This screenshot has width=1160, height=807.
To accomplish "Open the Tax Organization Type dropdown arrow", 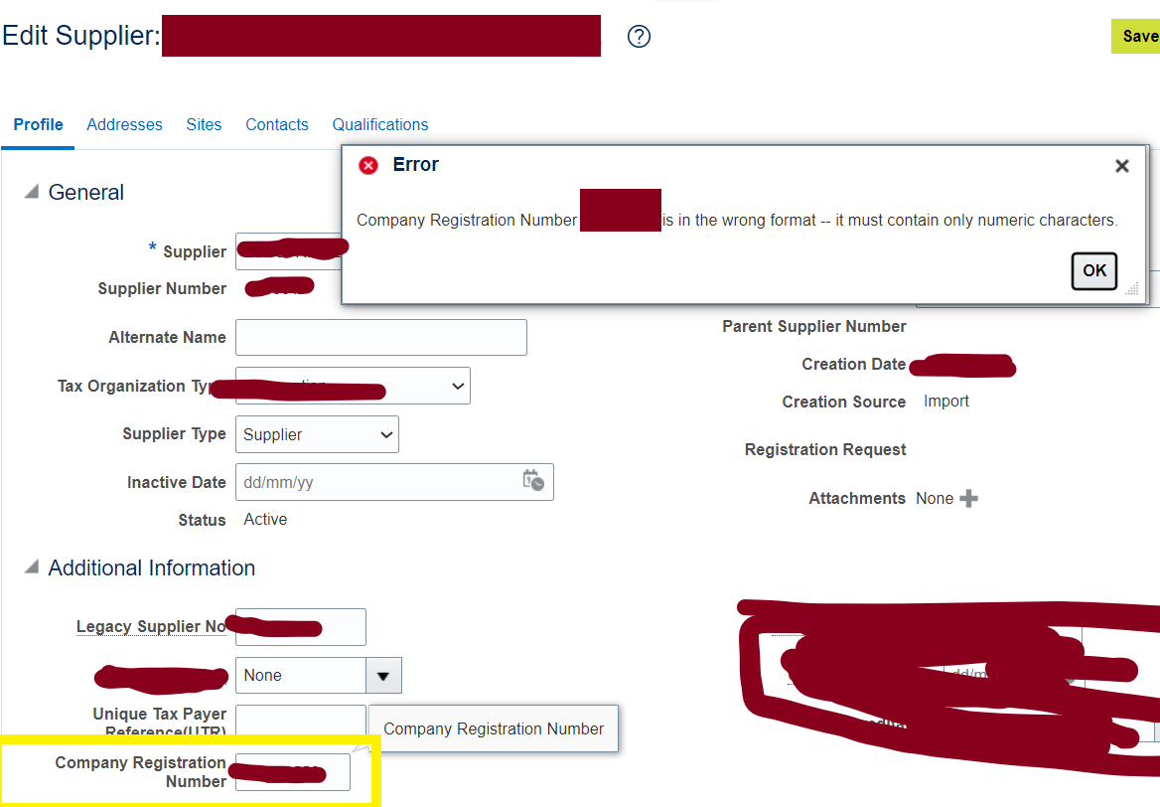I will pos(457,386).
